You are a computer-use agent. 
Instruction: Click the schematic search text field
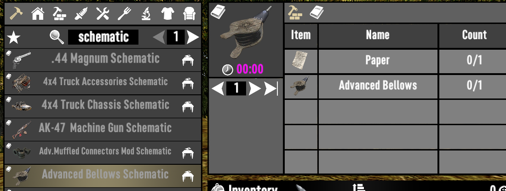tap(103, 37)
